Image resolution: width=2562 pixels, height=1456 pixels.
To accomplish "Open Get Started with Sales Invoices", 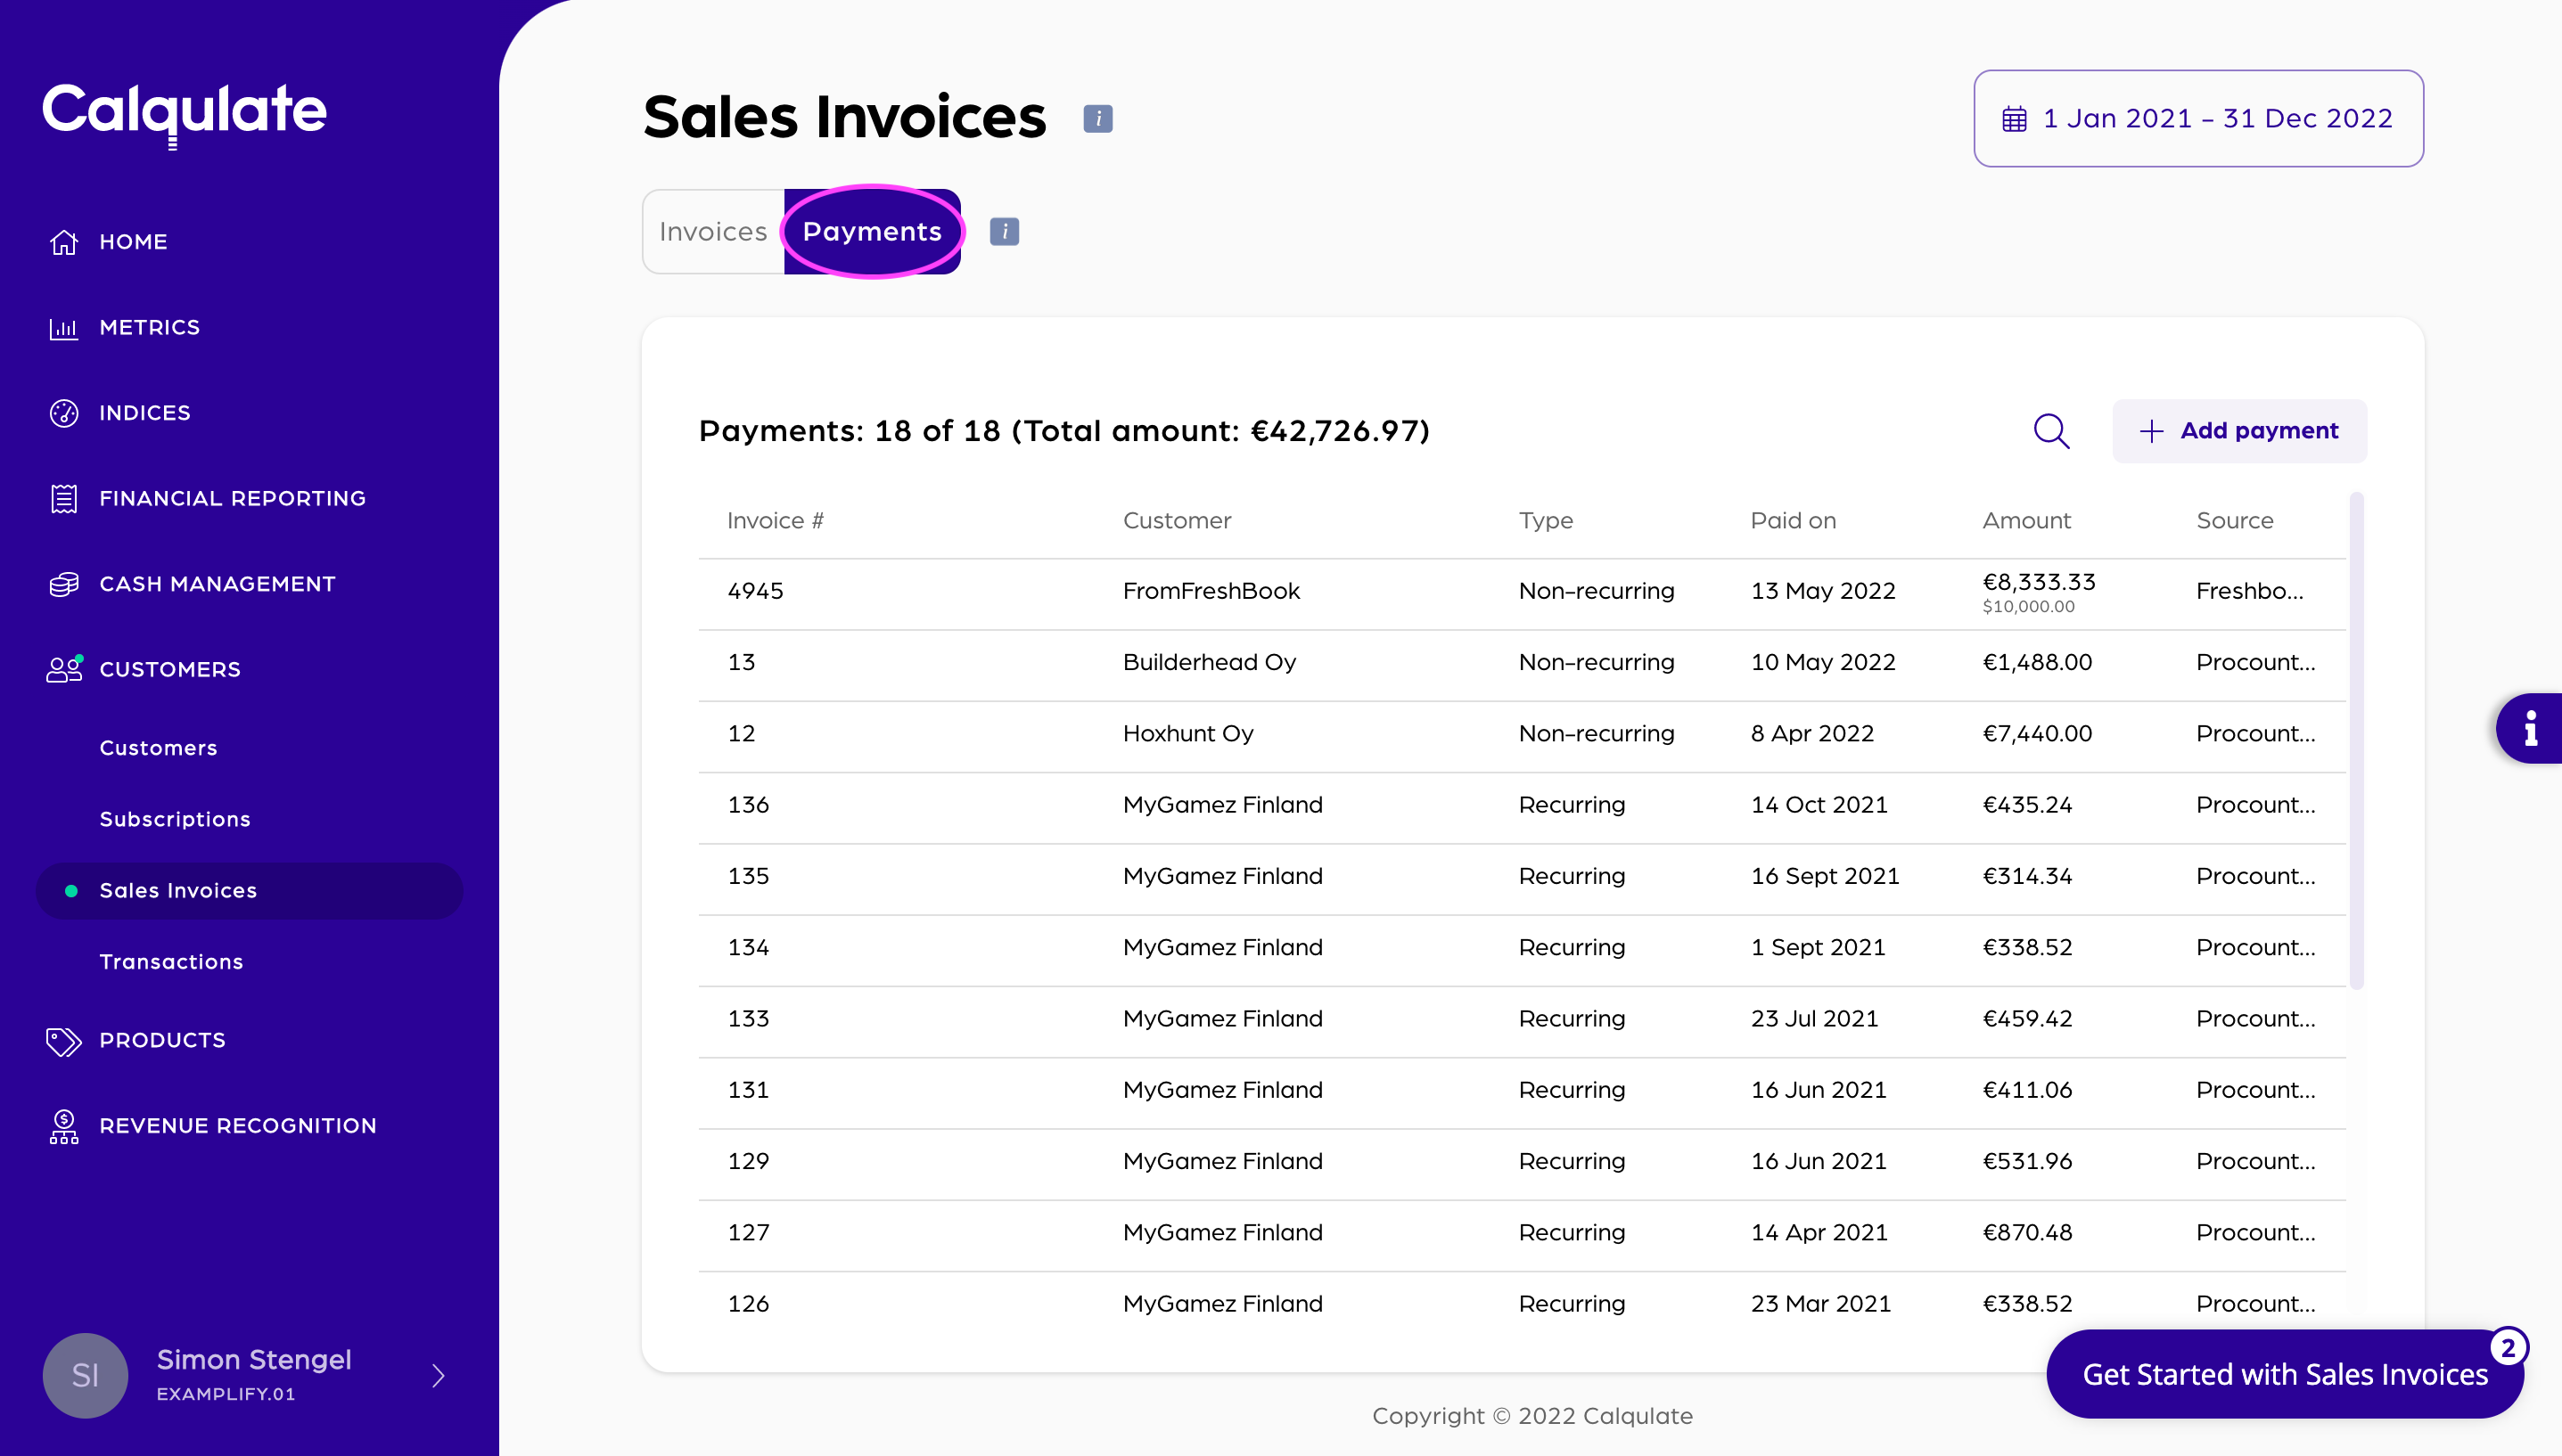I will [2284, 1375].
